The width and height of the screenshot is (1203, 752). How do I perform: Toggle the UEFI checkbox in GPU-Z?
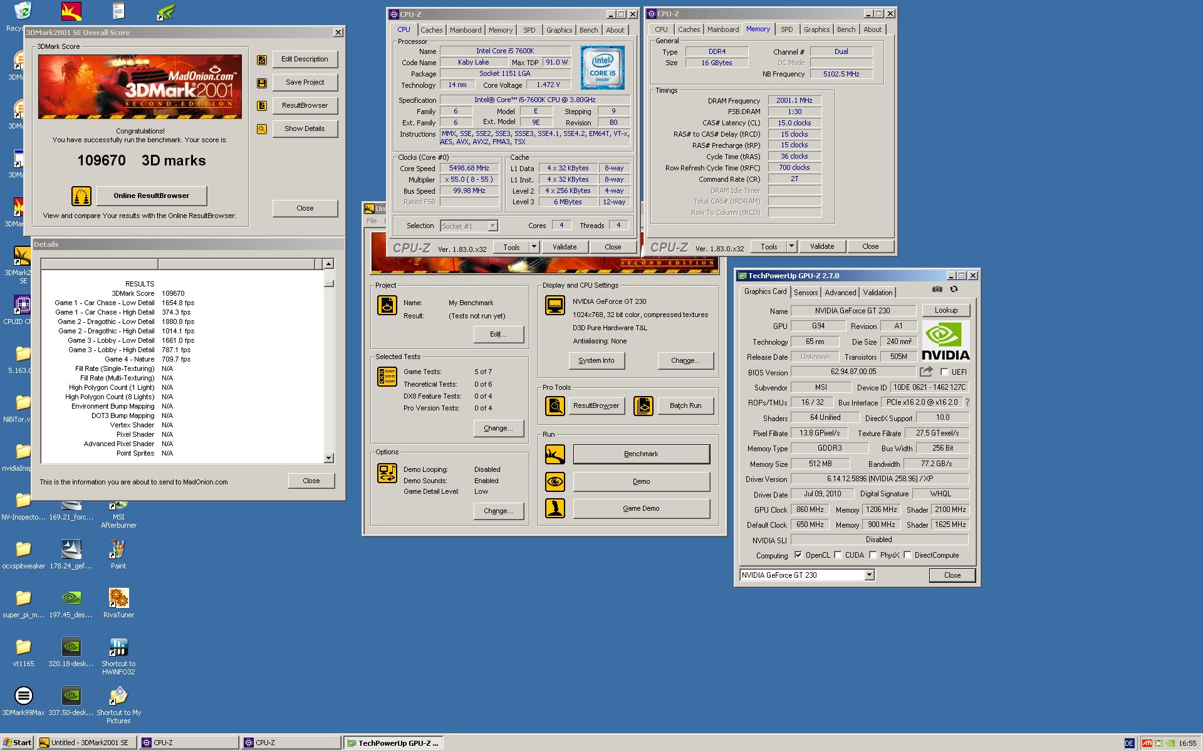pyautogui.click(x=945, y=372)
